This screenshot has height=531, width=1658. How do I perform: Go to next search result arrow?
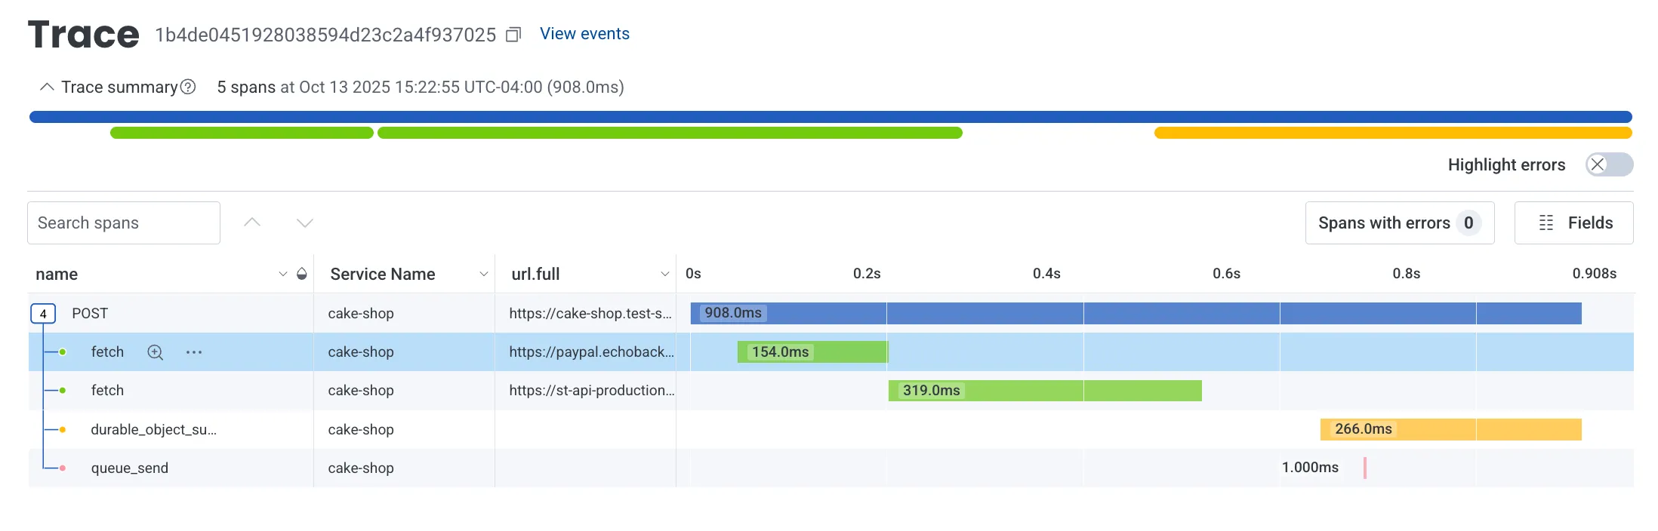[304, 223]
